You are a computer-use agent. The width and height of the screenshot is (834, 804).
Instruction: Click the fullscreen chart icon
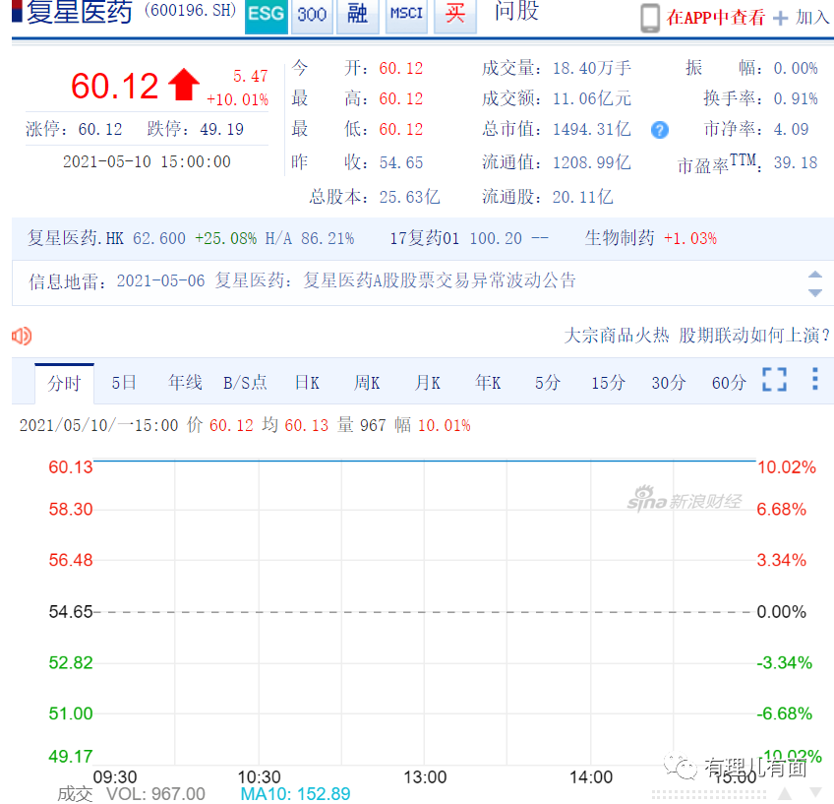point(774,380)
